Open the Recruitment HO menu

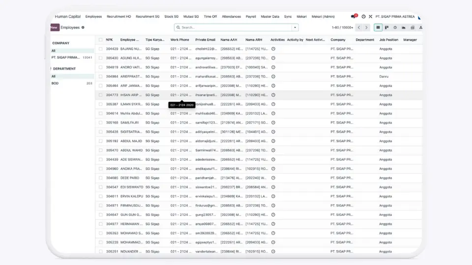tap(118, 16)
